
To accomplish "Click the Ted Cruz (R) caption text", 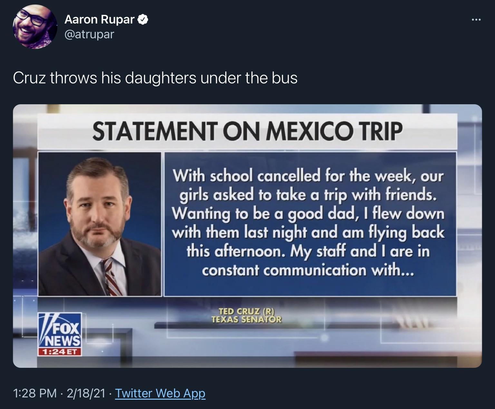I will pos(246,311).
